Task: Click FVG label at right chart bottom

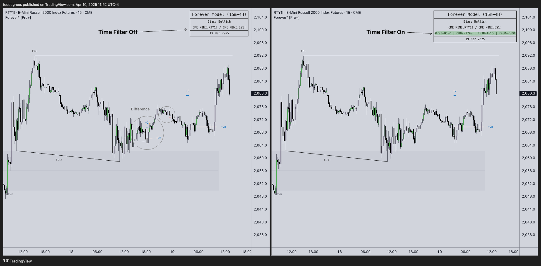Action: [x=279, y=194]
